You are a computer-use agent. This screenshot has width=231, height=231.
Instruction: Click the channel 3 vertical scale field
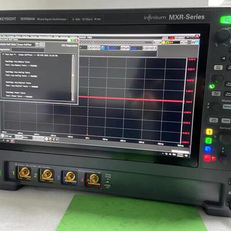pyautogui.click(x=114, y=48)
